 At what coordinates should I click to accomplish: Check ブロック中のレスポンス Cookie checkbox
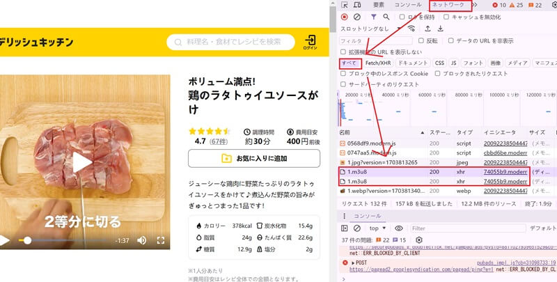click(x=343, y=74)
